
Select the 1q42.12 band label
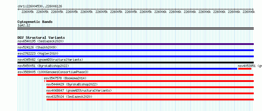coord(24,26)
